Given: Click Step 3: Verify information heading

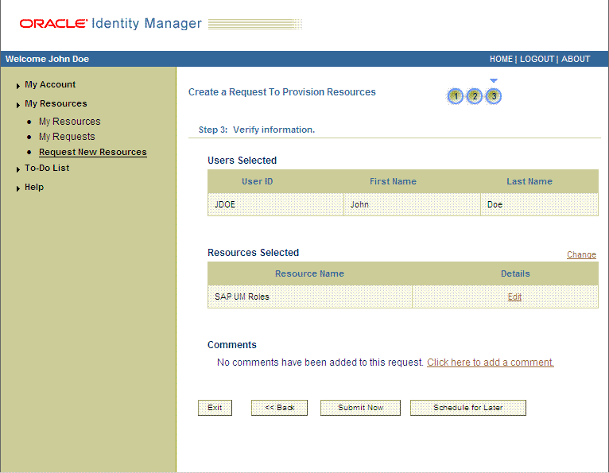Looking at the screenshot, I should pos(257,130).
